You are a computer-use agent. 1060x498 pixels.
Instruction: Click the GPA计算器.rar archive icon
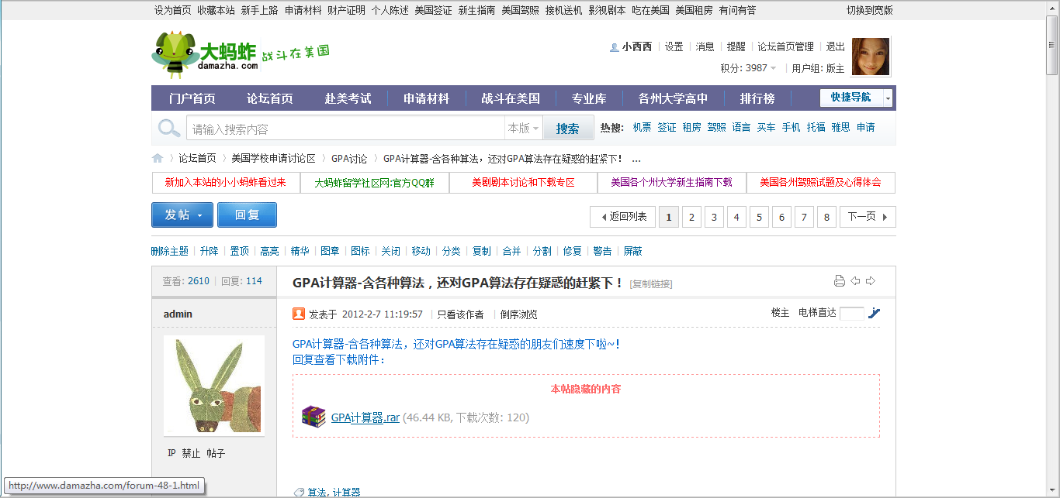[x=313, y=417]
